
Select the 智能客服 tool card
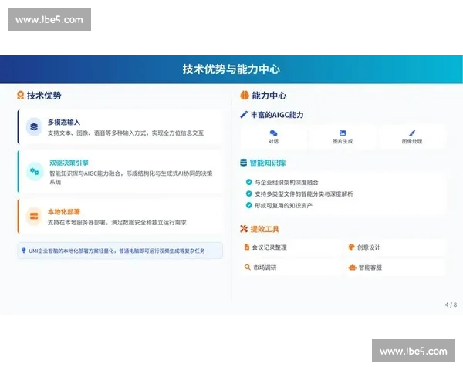pos(394,267)
